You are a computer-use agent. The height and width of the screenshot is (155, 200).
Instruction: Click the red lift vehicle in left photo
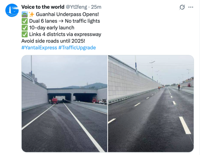click(x=55, y=101)
